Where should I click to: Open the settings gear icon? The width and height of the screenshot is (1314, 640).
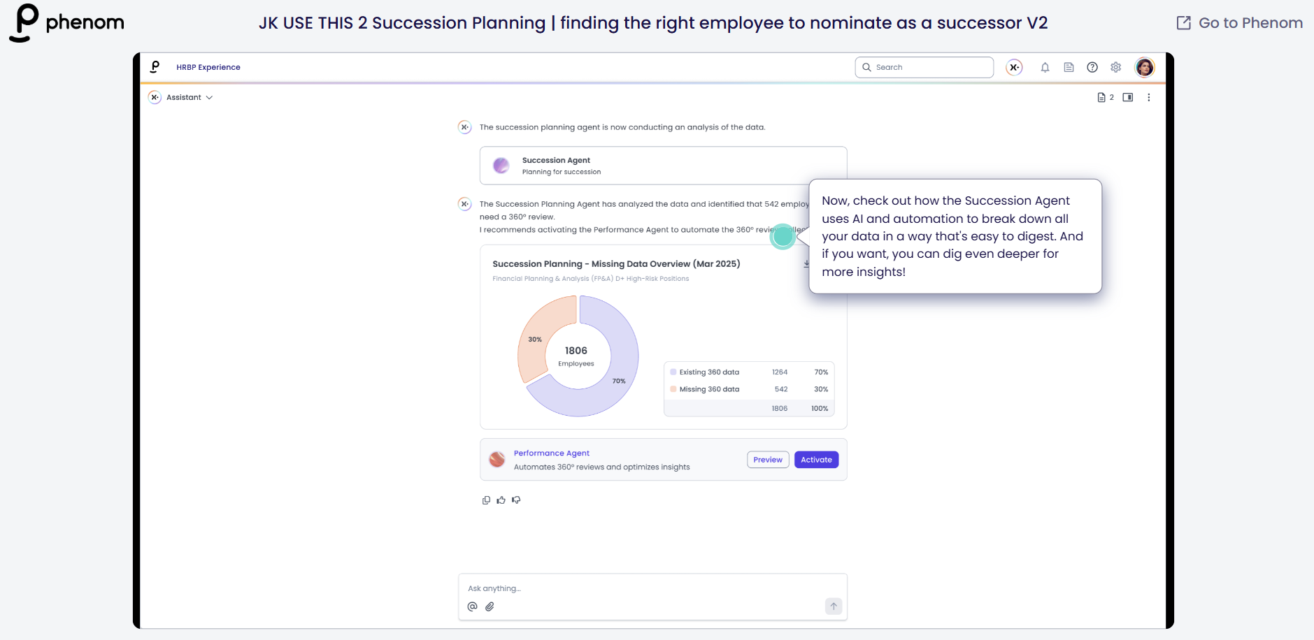(1116, 68)
